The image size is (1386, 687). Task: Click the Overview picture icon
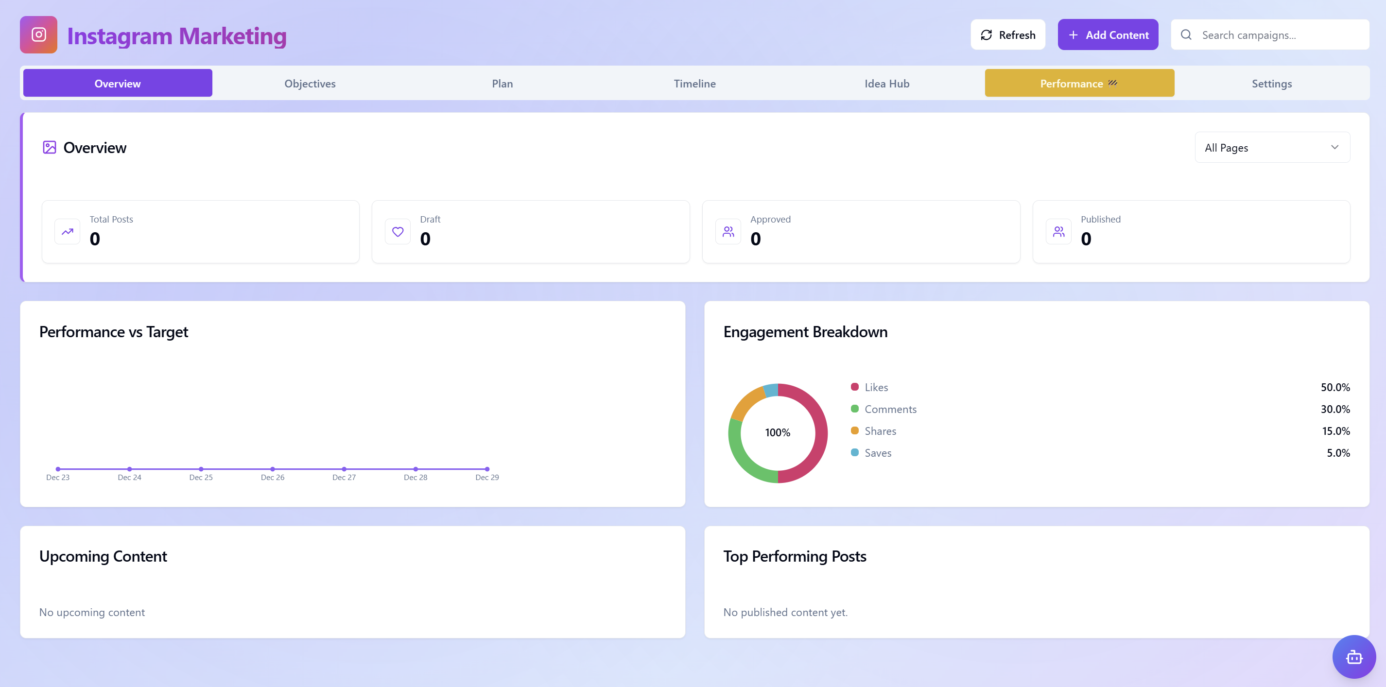point(49,147)
